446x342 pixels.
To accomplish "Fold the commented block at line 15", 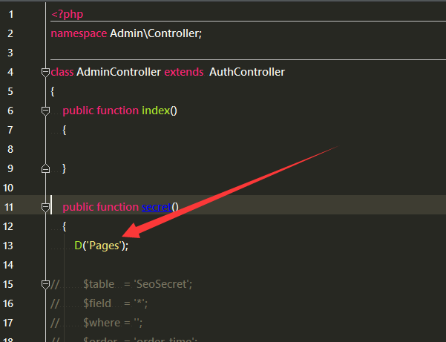I will pyautogui.click(x=45, y=284).
